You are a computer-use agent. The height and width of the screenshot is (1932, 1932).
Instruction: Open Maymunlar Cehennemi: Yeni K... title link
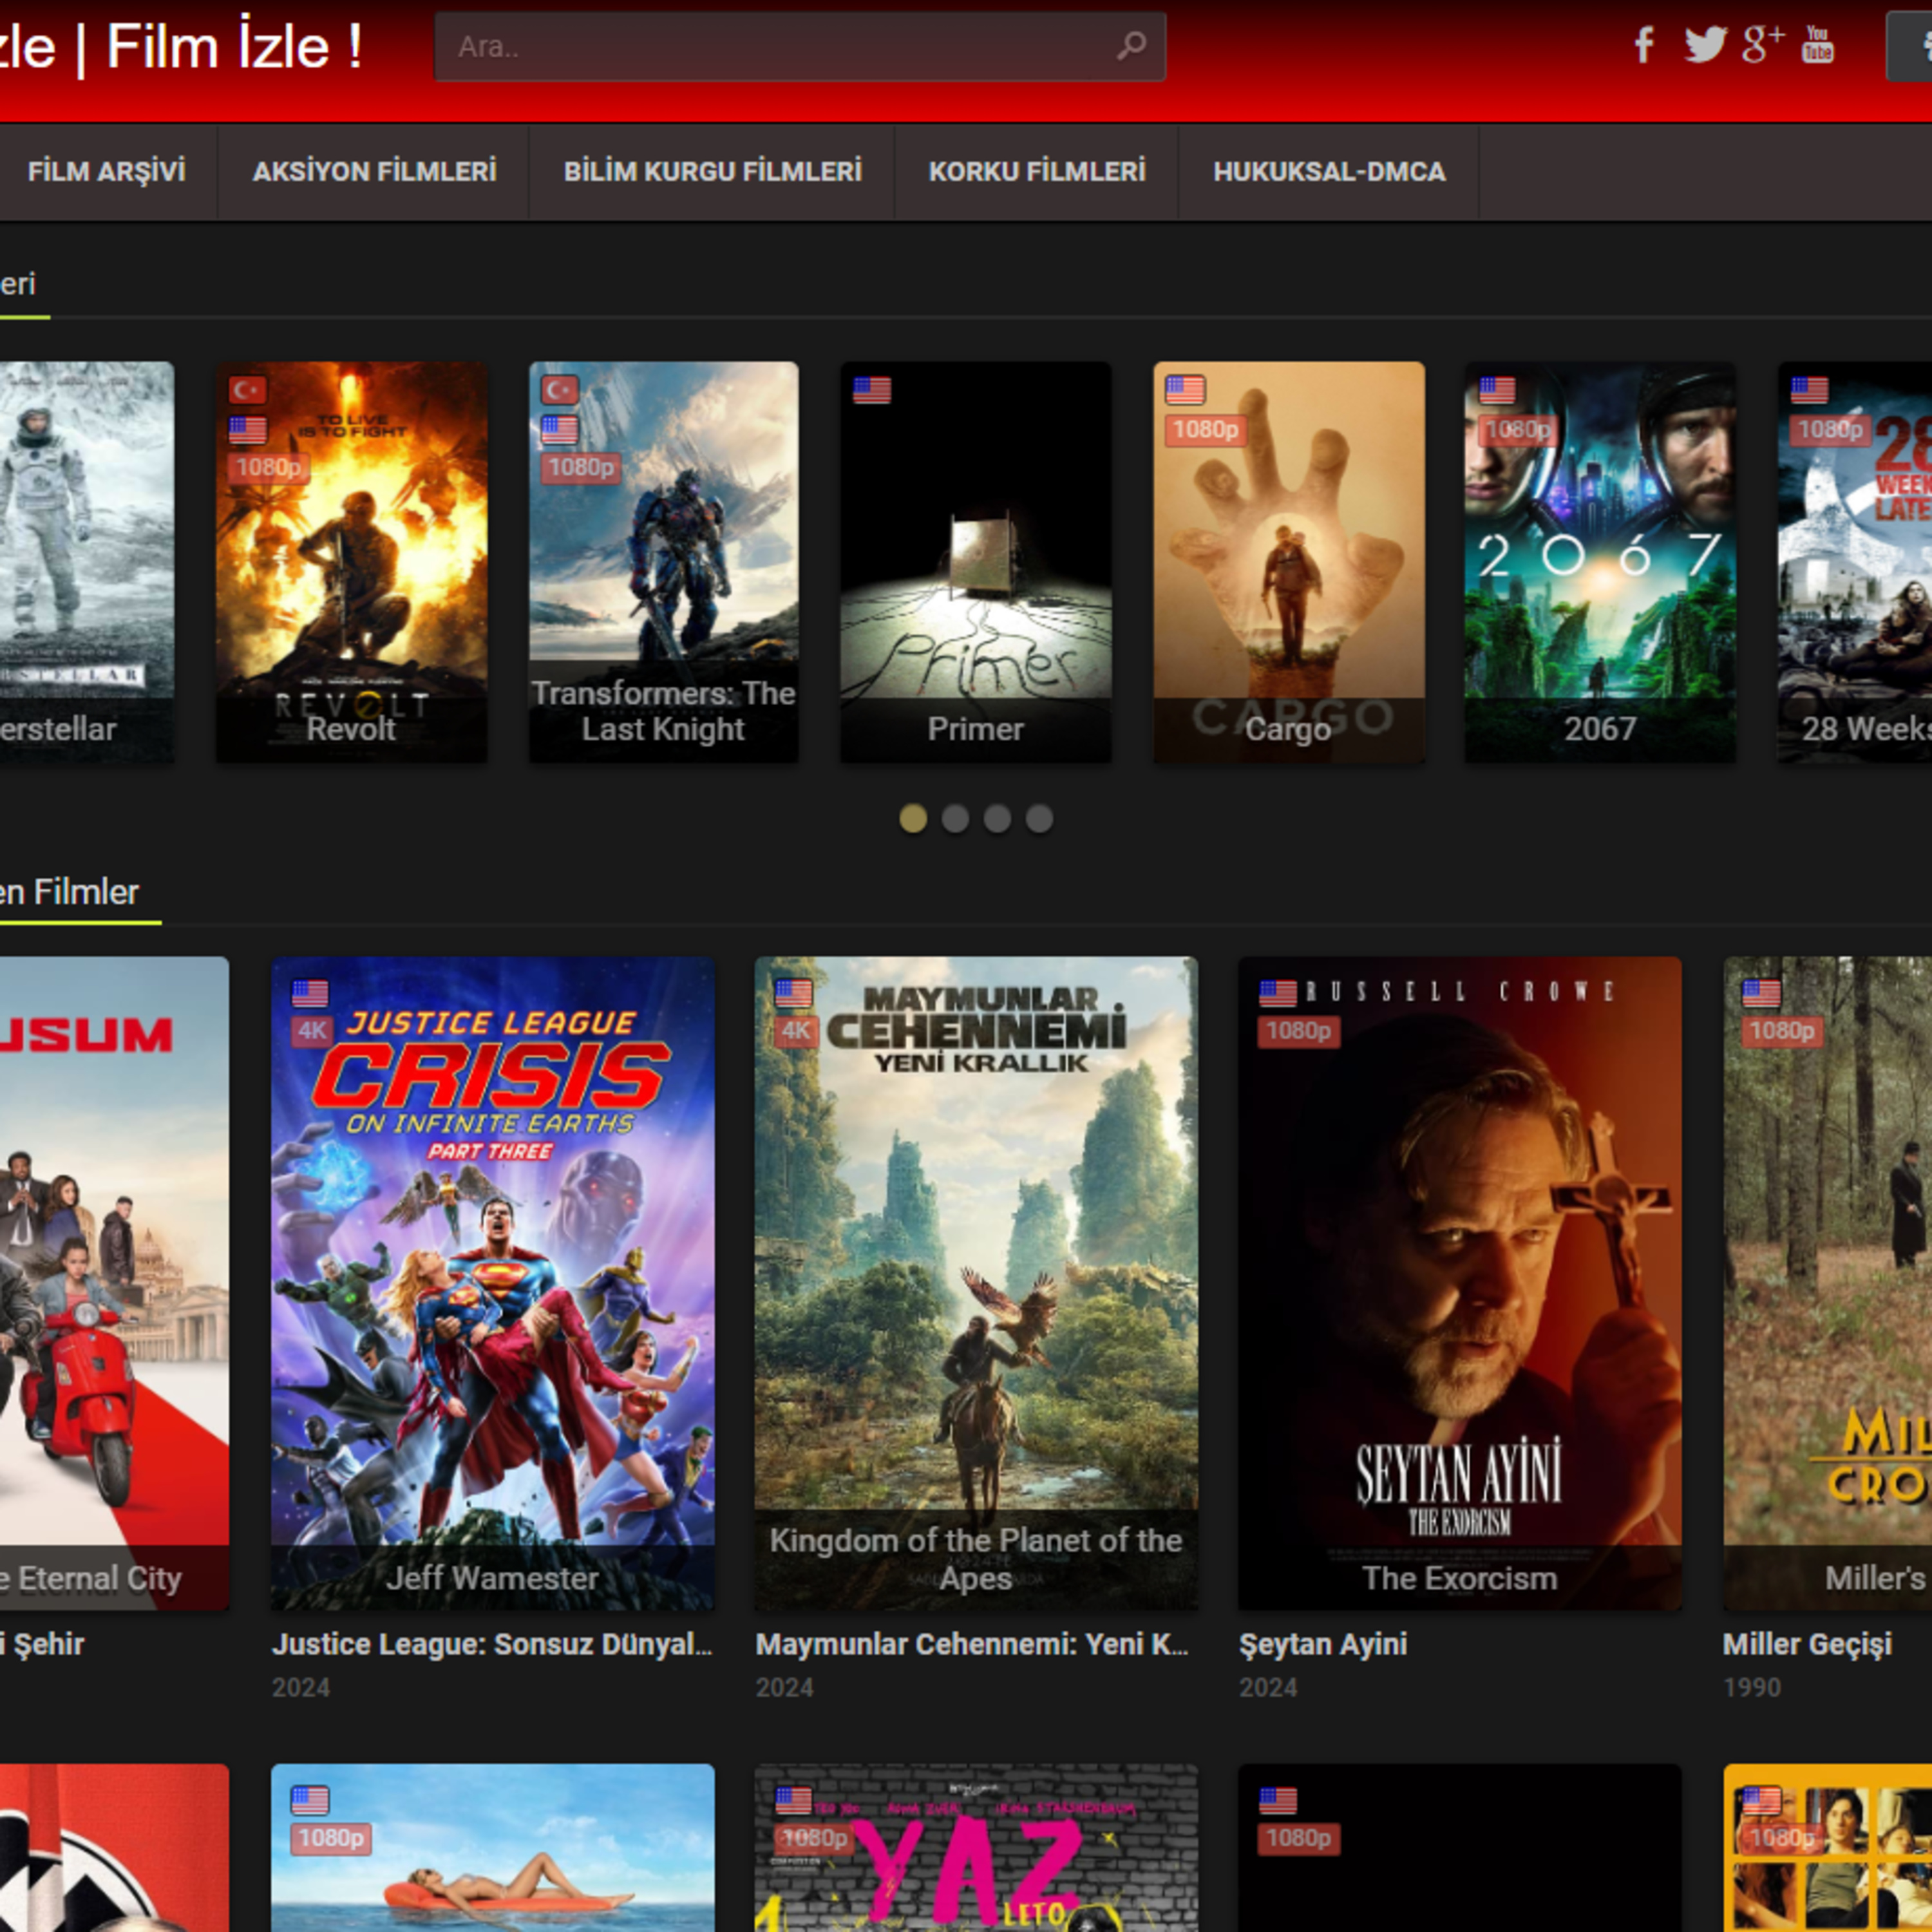click(x=972, y=1644)
